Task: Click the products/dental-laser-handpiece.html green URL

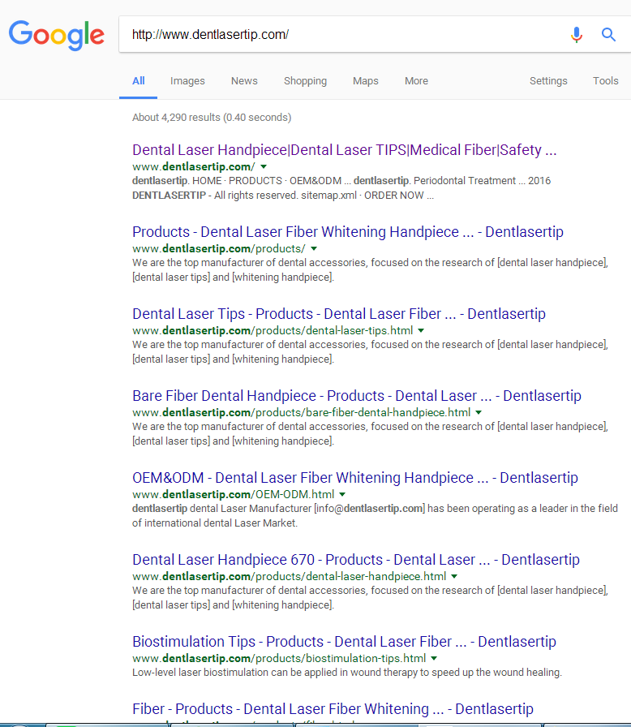Action: [x=289, y=576]
